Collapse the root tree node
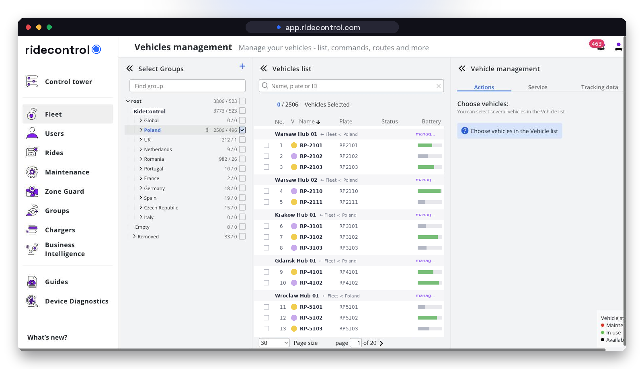Screen dimensions: 644x369 [128, 101]
